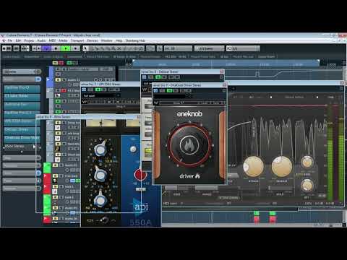347x260 pixels.
Task: Toggle the green global Read button above track list
Action: pyautogui.click(x=69, y=63)
